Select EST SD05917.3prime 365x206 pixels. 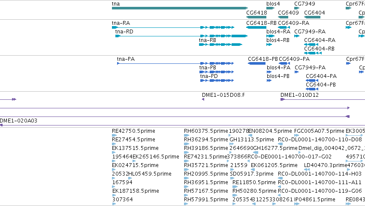click(252, 174)
